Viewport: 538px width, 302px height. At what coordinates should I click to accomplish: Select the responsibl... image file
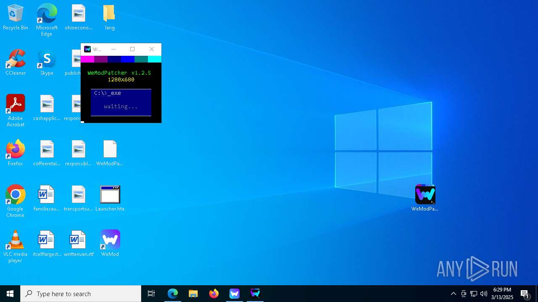pyautogui.click(x=79, y=154)
